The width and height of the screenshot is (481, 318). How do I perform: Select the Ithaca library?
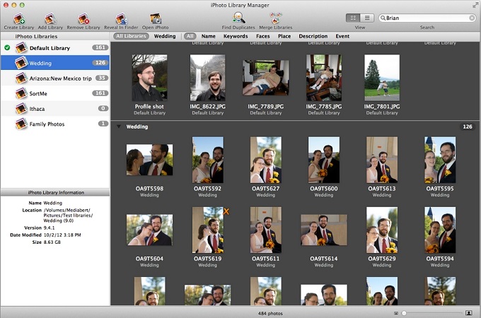coord(55,108)
